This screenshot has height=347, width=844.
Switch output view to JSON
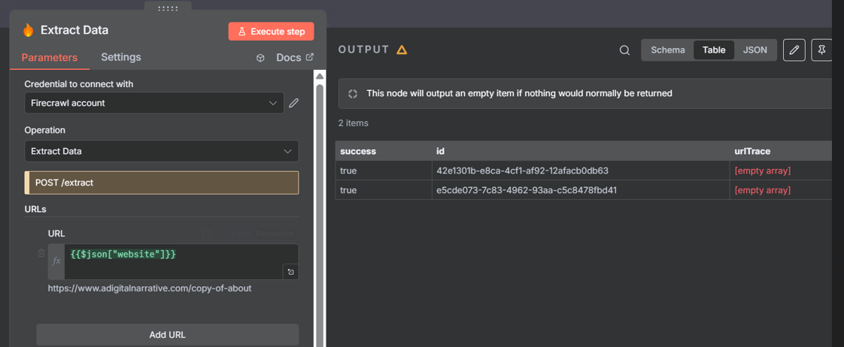[x=754, y=50]
